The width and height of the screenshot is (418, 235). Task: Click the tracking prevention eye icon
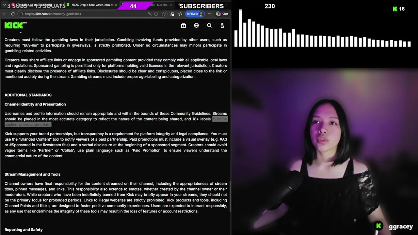(150, 14)
